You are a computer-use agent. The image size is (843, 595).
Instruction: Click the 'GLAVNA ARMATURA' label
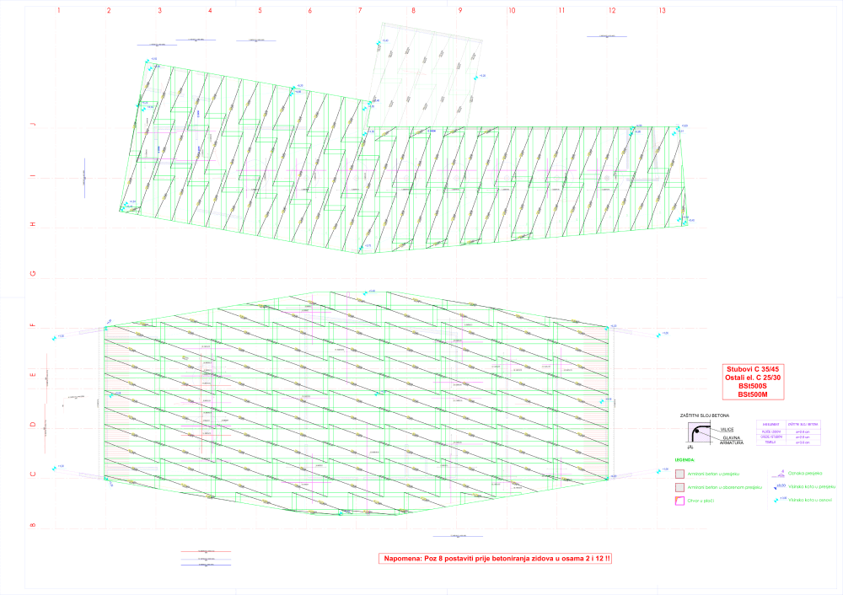pyautogui.click(x=730, y=440)
